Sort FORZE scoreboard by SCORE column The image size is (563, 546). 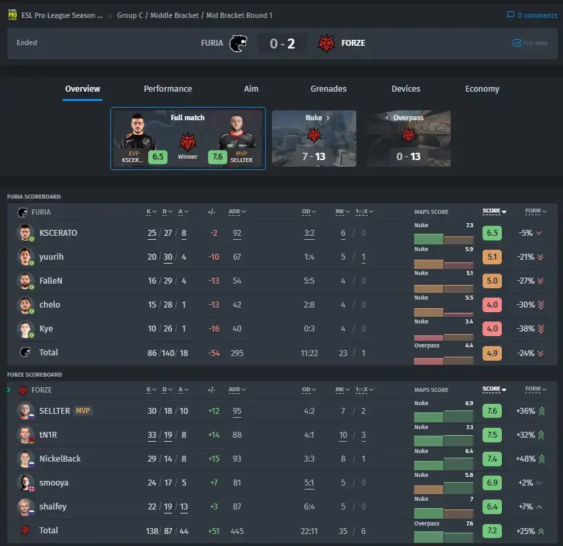pyautogui.click(x=494, y=389)
